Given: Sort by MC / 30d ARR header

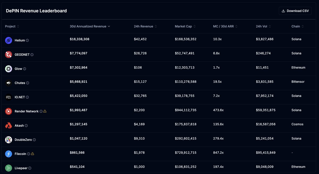Looking at the screenshot, I should pyautogui.click(x=225, y=26).
